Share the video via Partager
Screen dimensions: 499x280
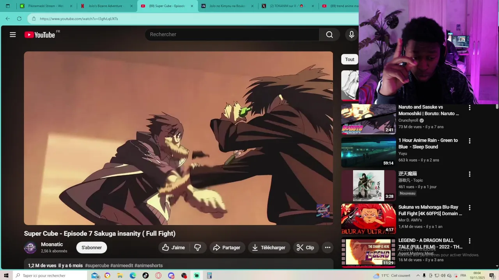click(226, 248)
